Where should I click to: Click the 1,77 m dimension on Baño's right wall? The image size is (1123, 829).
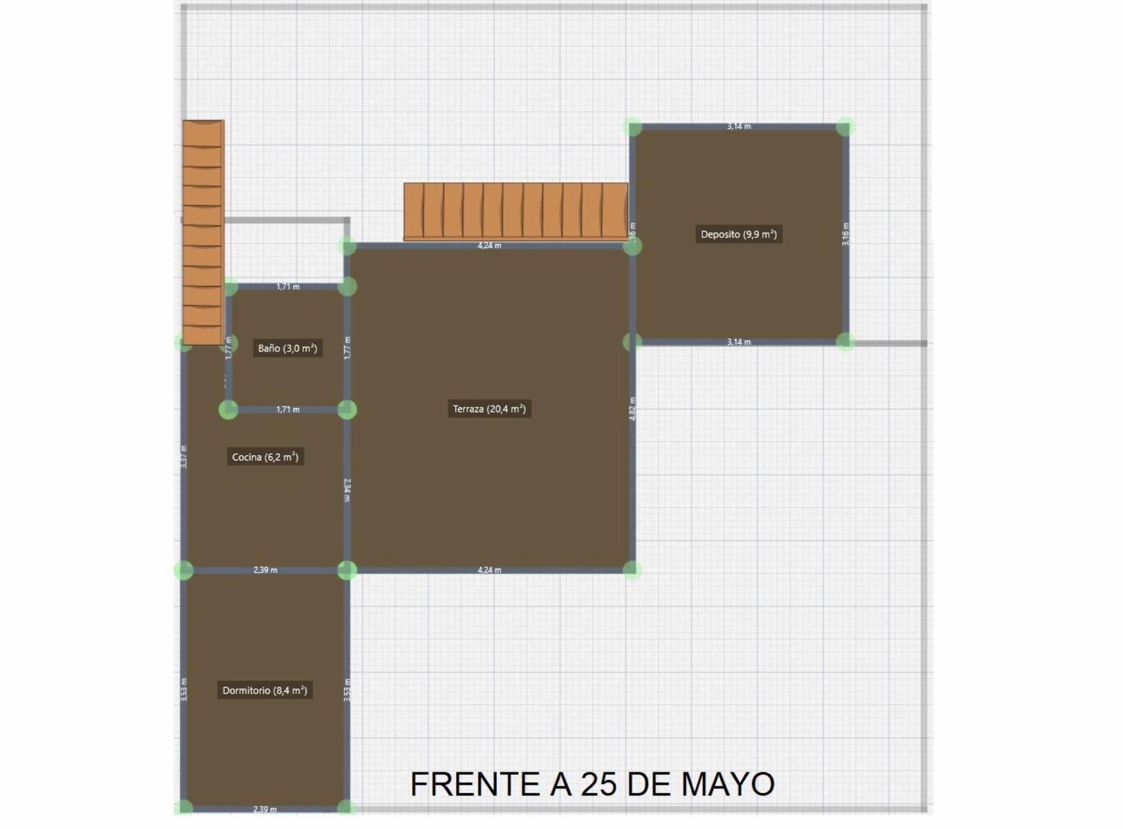click(x=348, y=348)
